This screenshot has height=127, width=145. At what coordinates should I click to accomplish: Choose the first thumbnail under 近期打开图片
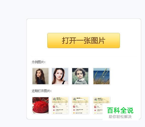[x=40, y=105]
